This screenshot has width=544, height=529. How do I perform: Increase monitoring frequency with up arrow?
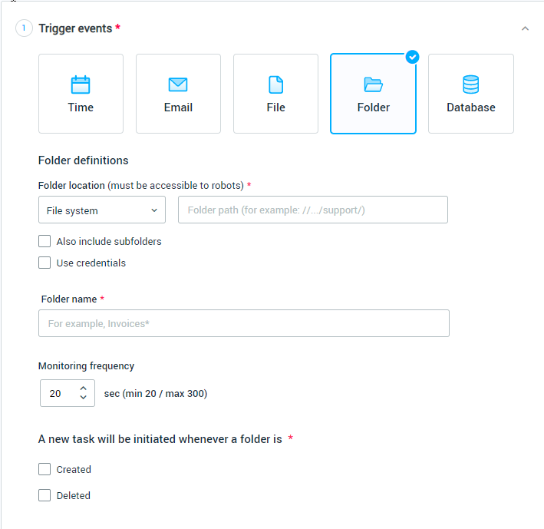83,388
